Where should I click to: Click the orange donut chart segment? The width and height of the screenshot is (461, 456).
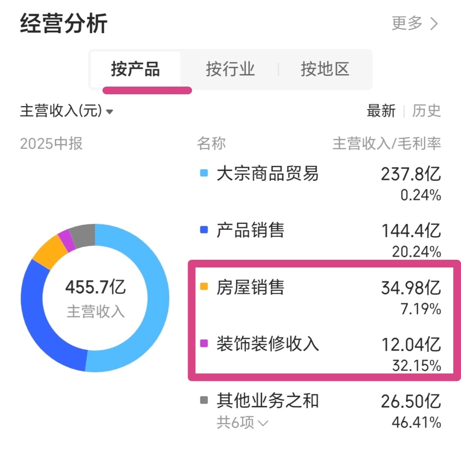[x=49, y=255]
